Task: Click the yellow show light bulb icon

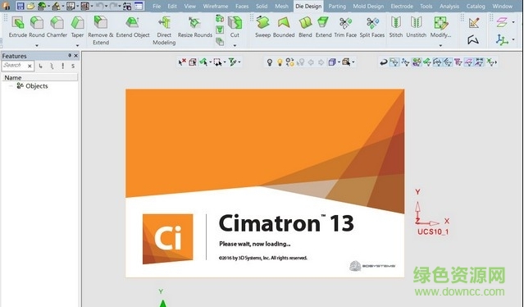Action: [280, 62]
